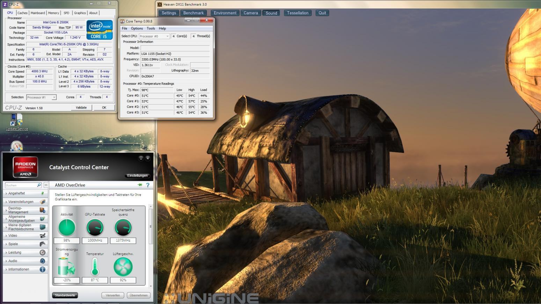The height and width of the screenshot is (304, 541).
Task: Click the Core Temp title bar icon
Action: coord(122,21)
